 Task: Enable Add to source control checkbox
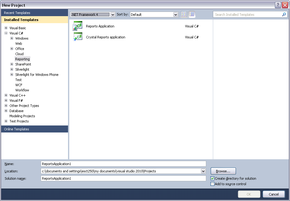pos(212,184)
